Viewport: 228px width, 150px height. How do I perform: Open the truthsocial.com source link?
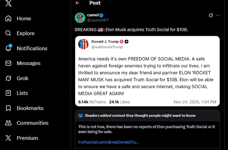(x=108, y=142)
